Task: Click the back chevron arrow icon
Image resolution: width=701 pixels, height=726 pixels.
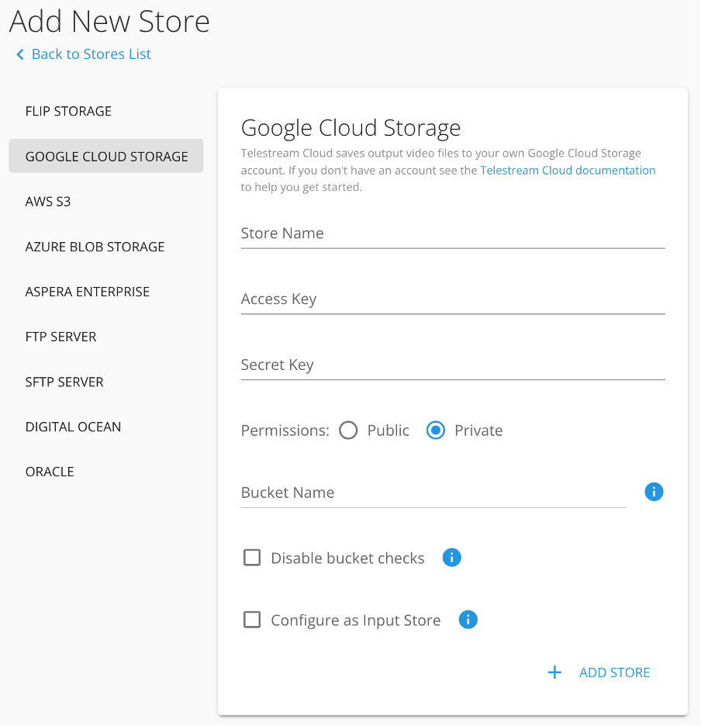Action: pos(20,54)
